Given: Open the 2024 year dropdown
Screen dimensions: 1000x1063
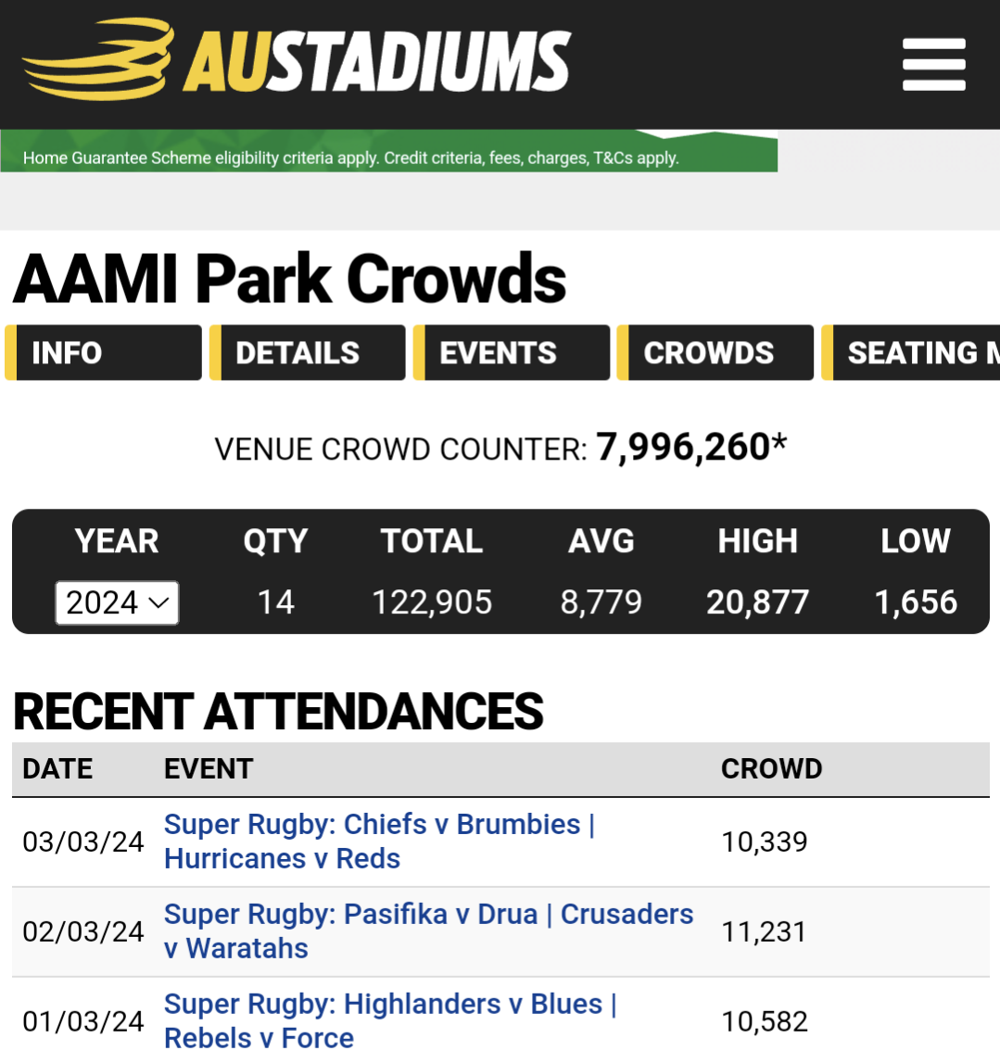Looking at the screenshot, I should pyautogui.click(x=117, y=603).
